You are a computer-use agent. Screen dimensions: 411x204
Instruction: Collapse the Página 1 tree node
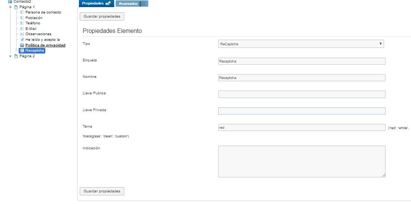click(10, 7)
